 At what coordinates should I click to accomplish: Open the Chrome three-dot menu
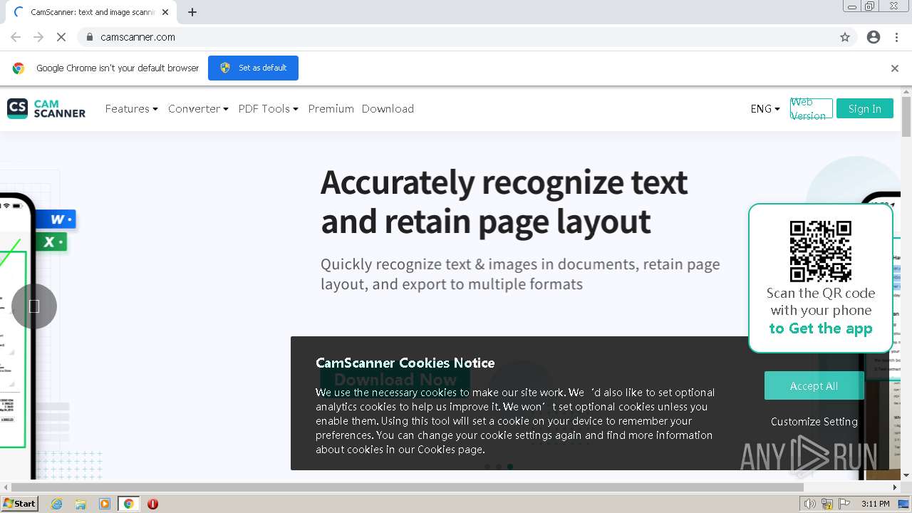(896, 37)
